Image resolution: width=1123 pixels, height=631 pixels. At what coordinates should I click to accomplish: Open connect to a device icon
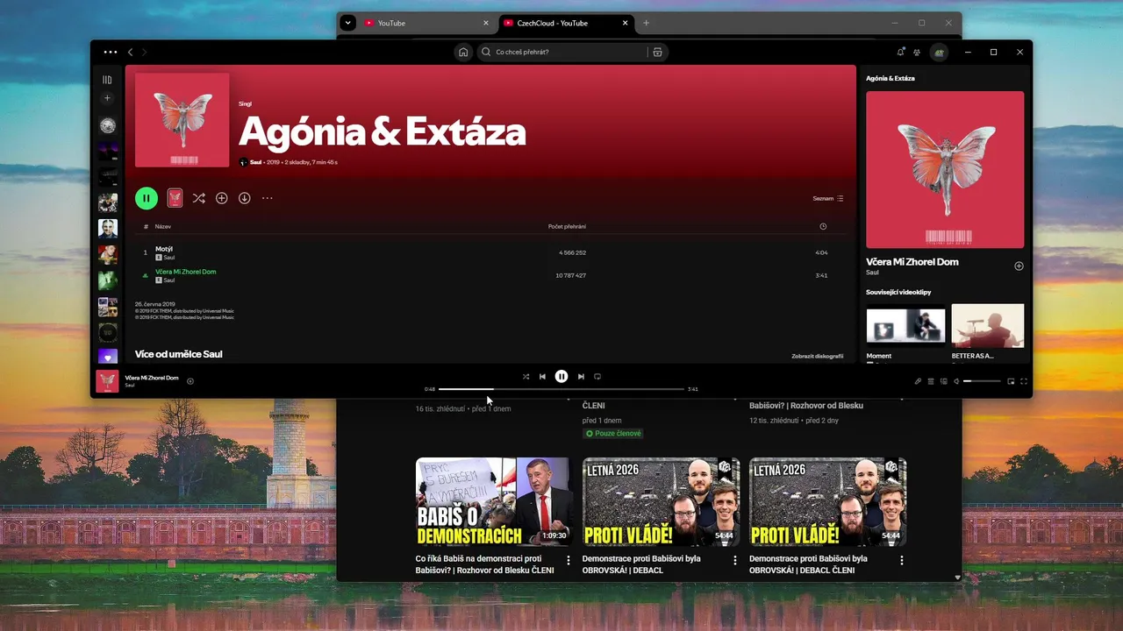(x=944, y=381)
